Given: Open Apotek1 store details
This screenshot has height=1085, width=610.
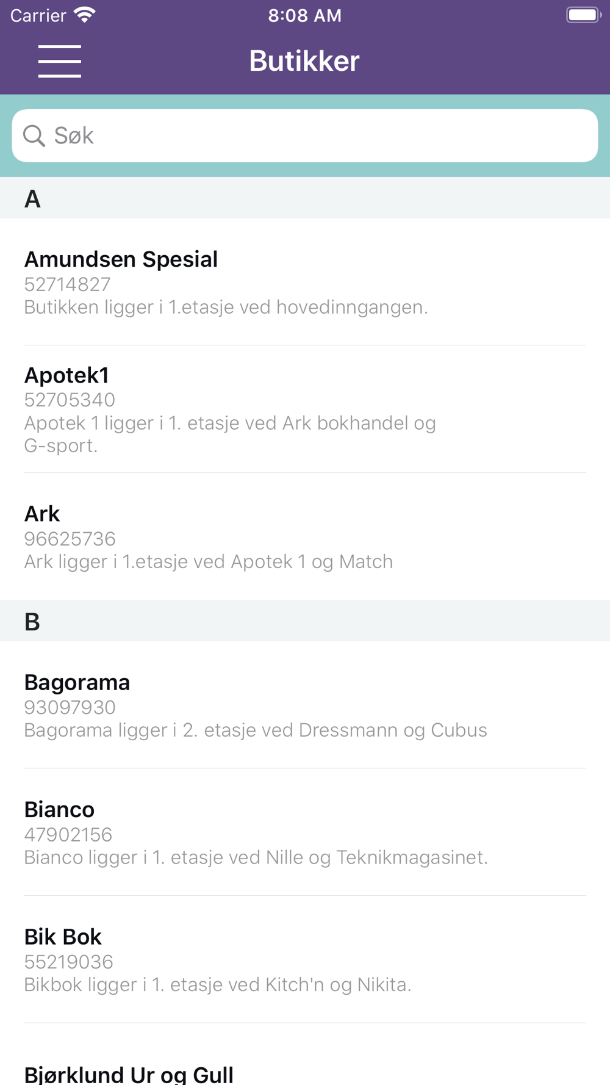Looking at the screenshot, I should 305,409.
